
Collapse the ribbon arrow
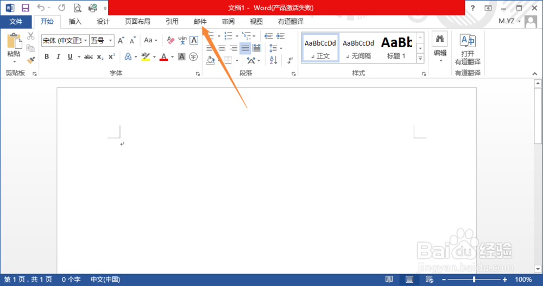535,74
